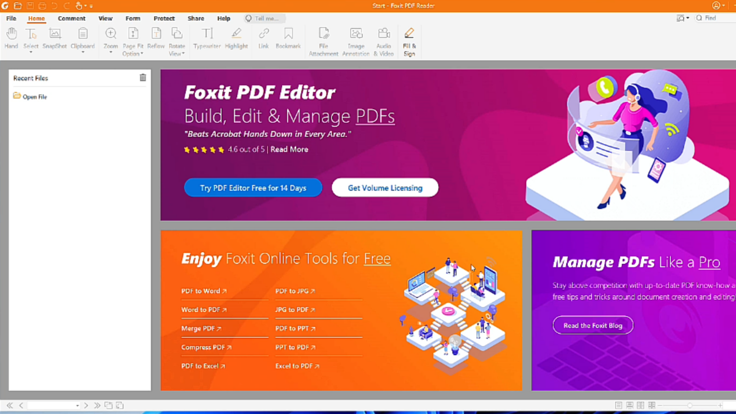Open the Compress PDF link
The width and height of the screenshot is (736, 414).
tap(206, 347)
